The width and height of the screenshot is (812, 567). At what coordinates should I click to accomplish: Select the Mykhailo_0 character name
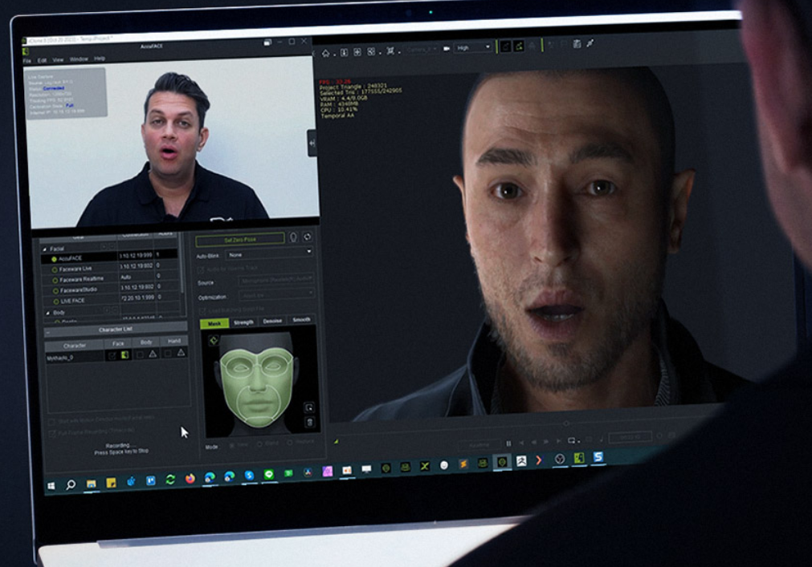[x=60, y=358]
